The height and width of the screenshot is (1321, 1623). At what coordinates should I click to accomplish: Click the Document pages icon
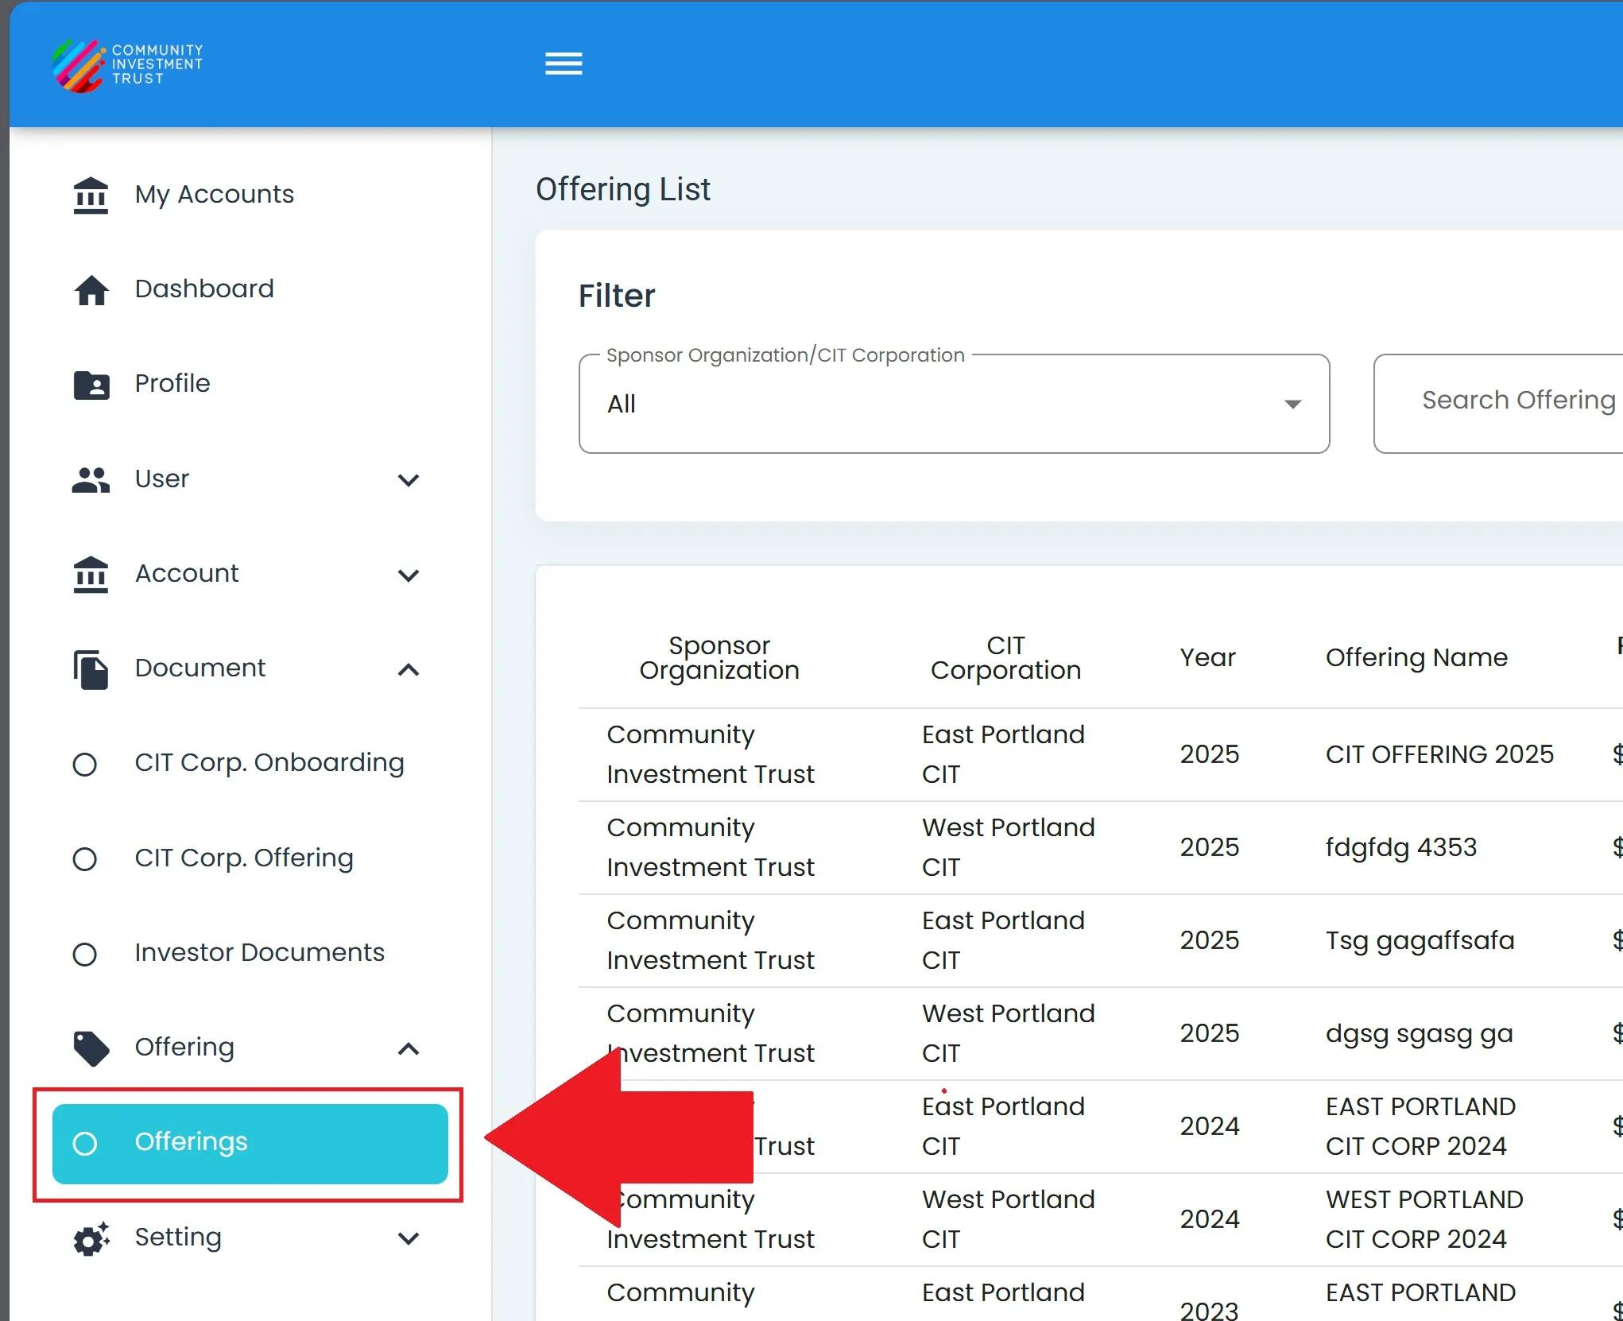(91, 669)
